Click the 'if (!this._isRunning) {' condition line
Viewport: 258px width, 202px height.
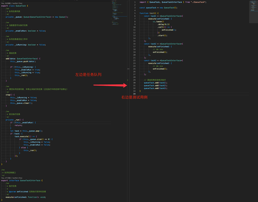[23, 67]
